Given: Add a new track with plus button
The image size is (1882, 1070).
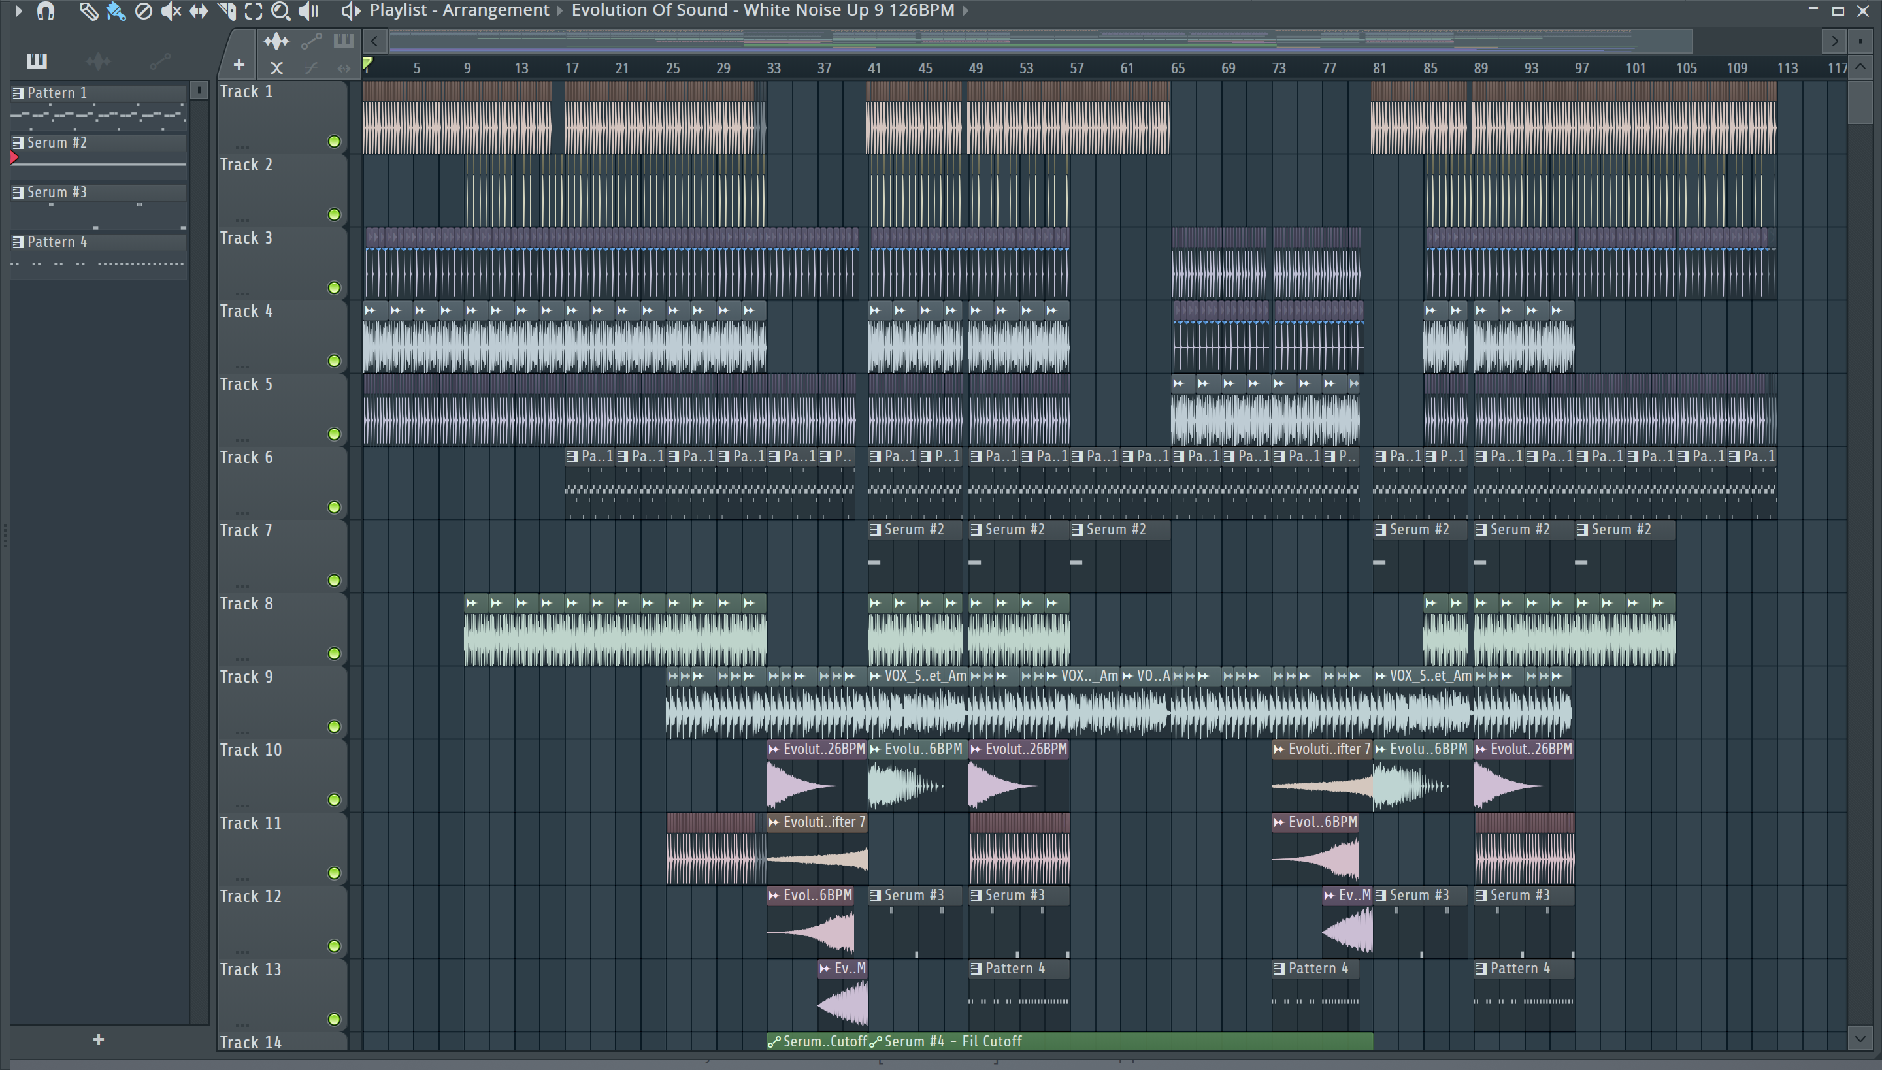Looking at the screenshot, I should [239, 65].
